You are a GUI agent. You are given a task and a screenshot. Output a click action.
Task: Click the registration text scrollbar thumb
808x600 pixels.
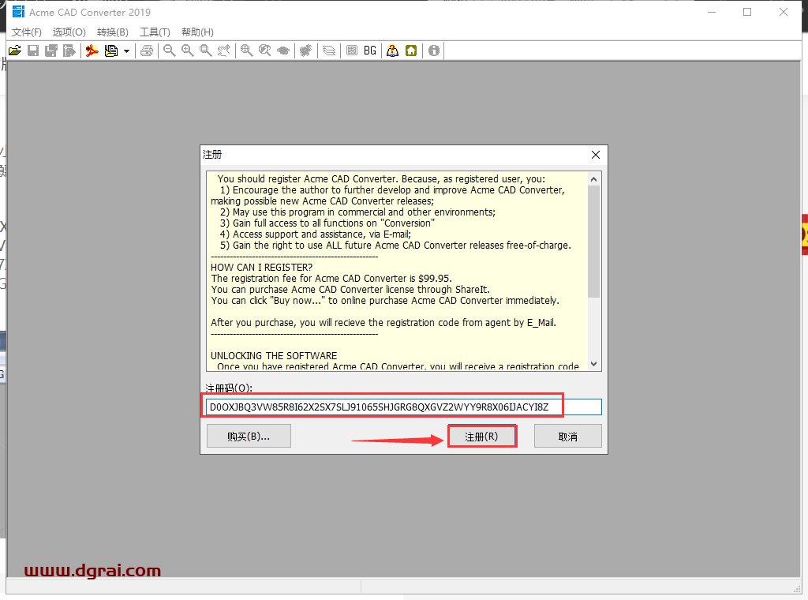point(593,242)
